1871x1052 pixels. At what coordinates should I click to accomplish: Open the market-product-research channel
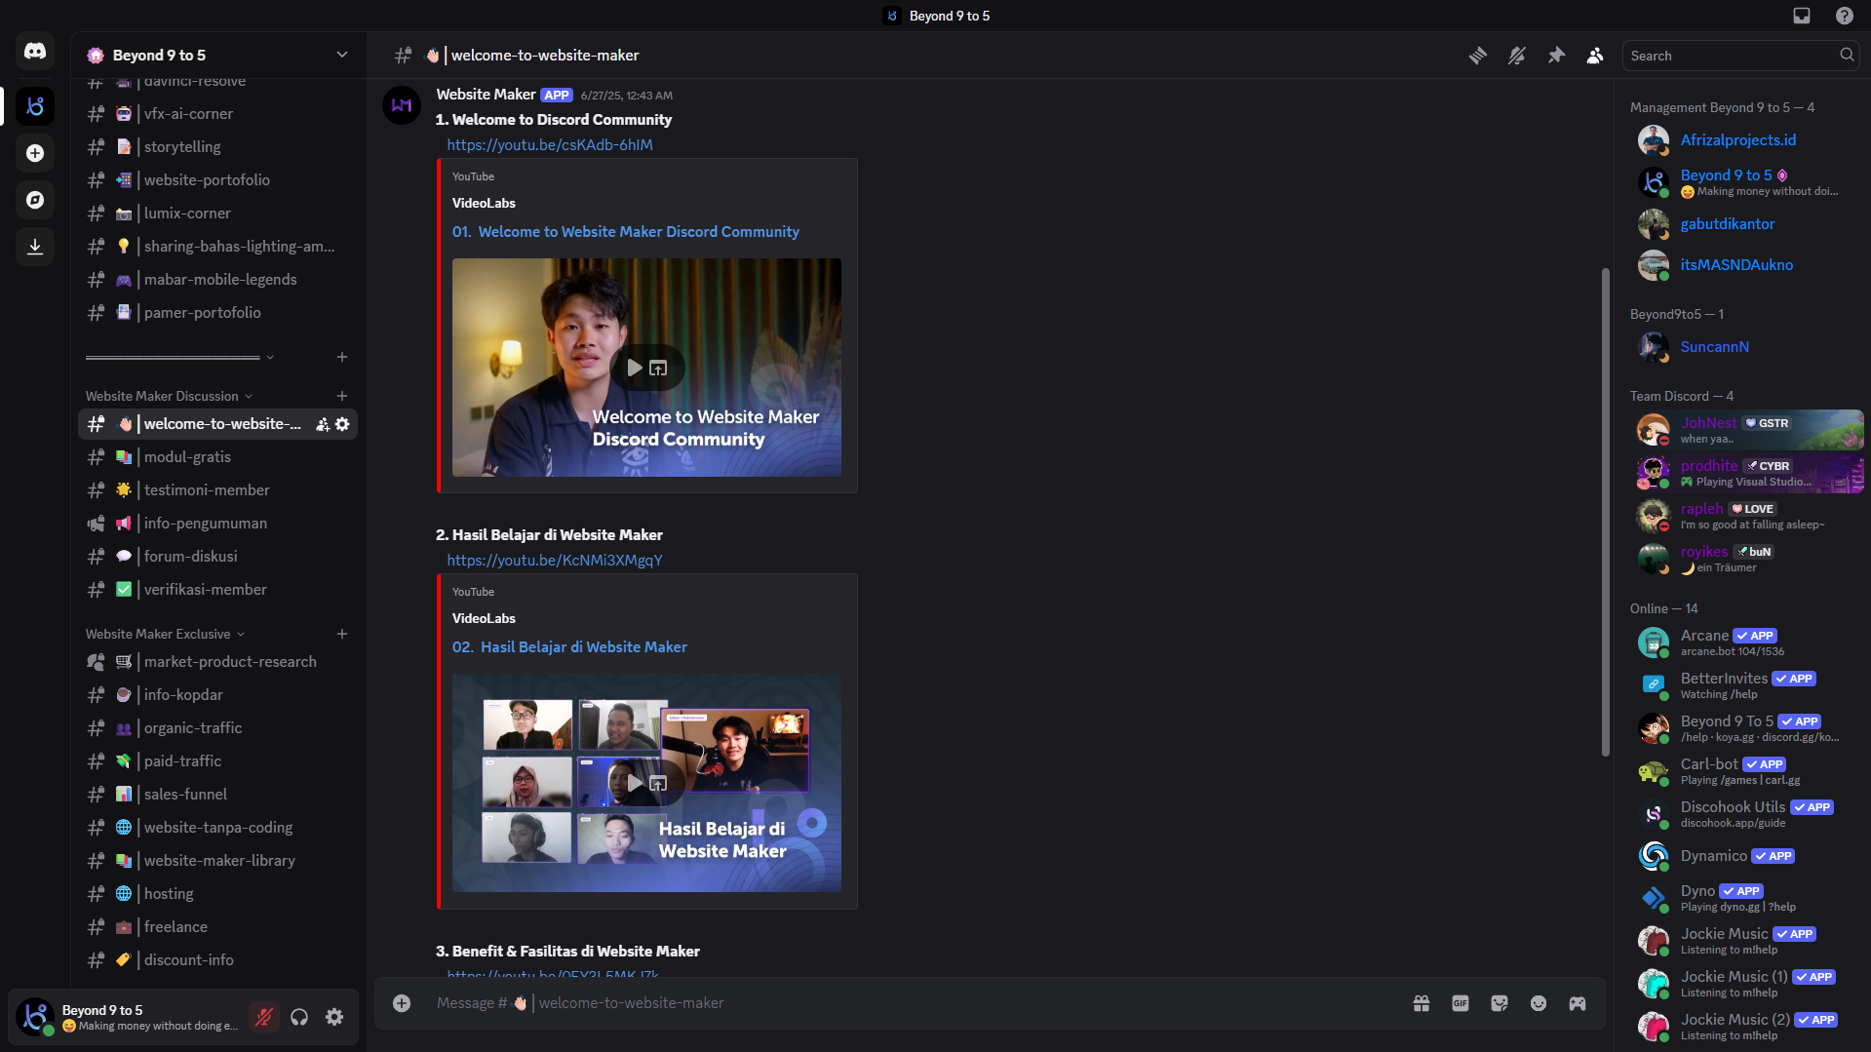(217, 662)
